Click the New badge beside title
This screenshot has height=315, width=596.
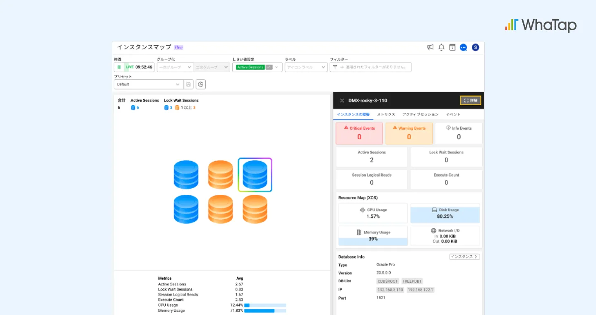pyautogui.click(x=179, y=47)
